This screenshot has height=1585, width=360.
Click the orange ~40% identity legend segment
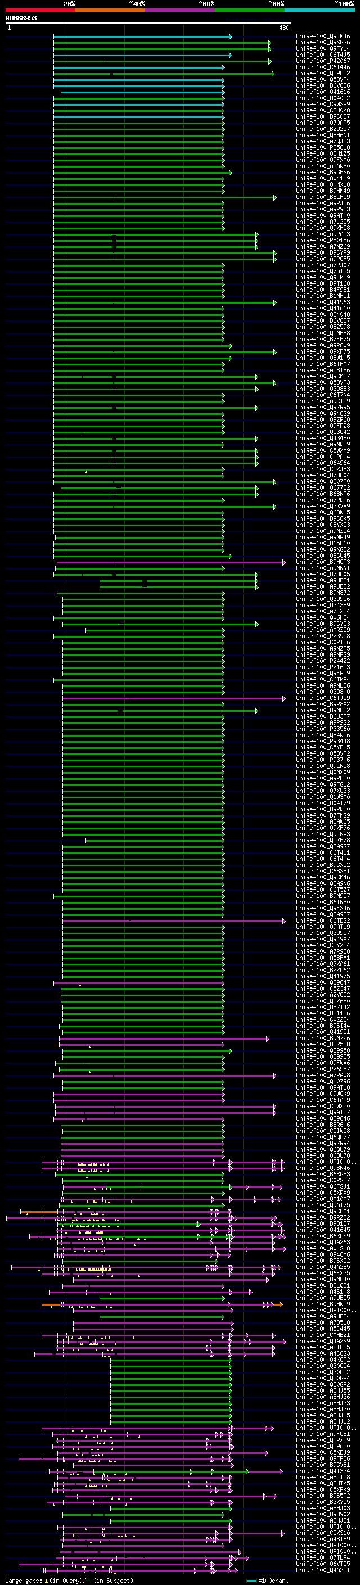tap(110, 10)
